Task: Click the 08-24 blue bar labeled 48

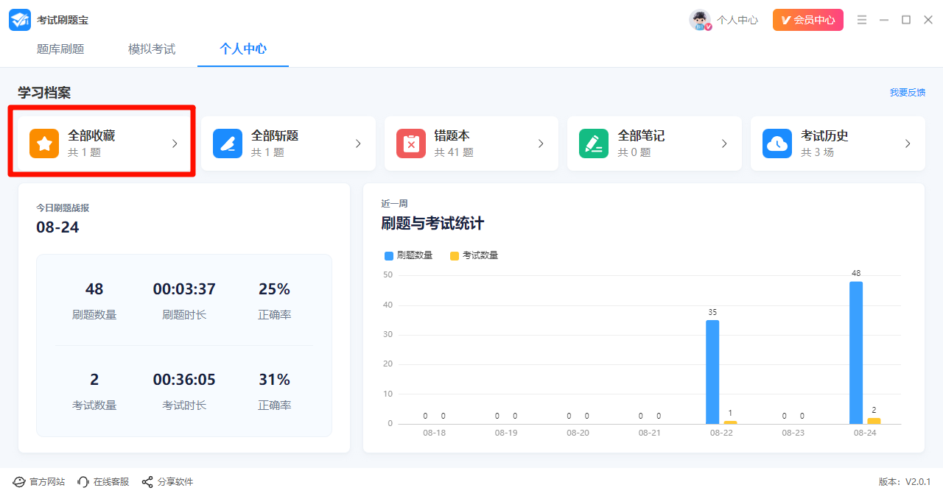Action: [856, 352]
